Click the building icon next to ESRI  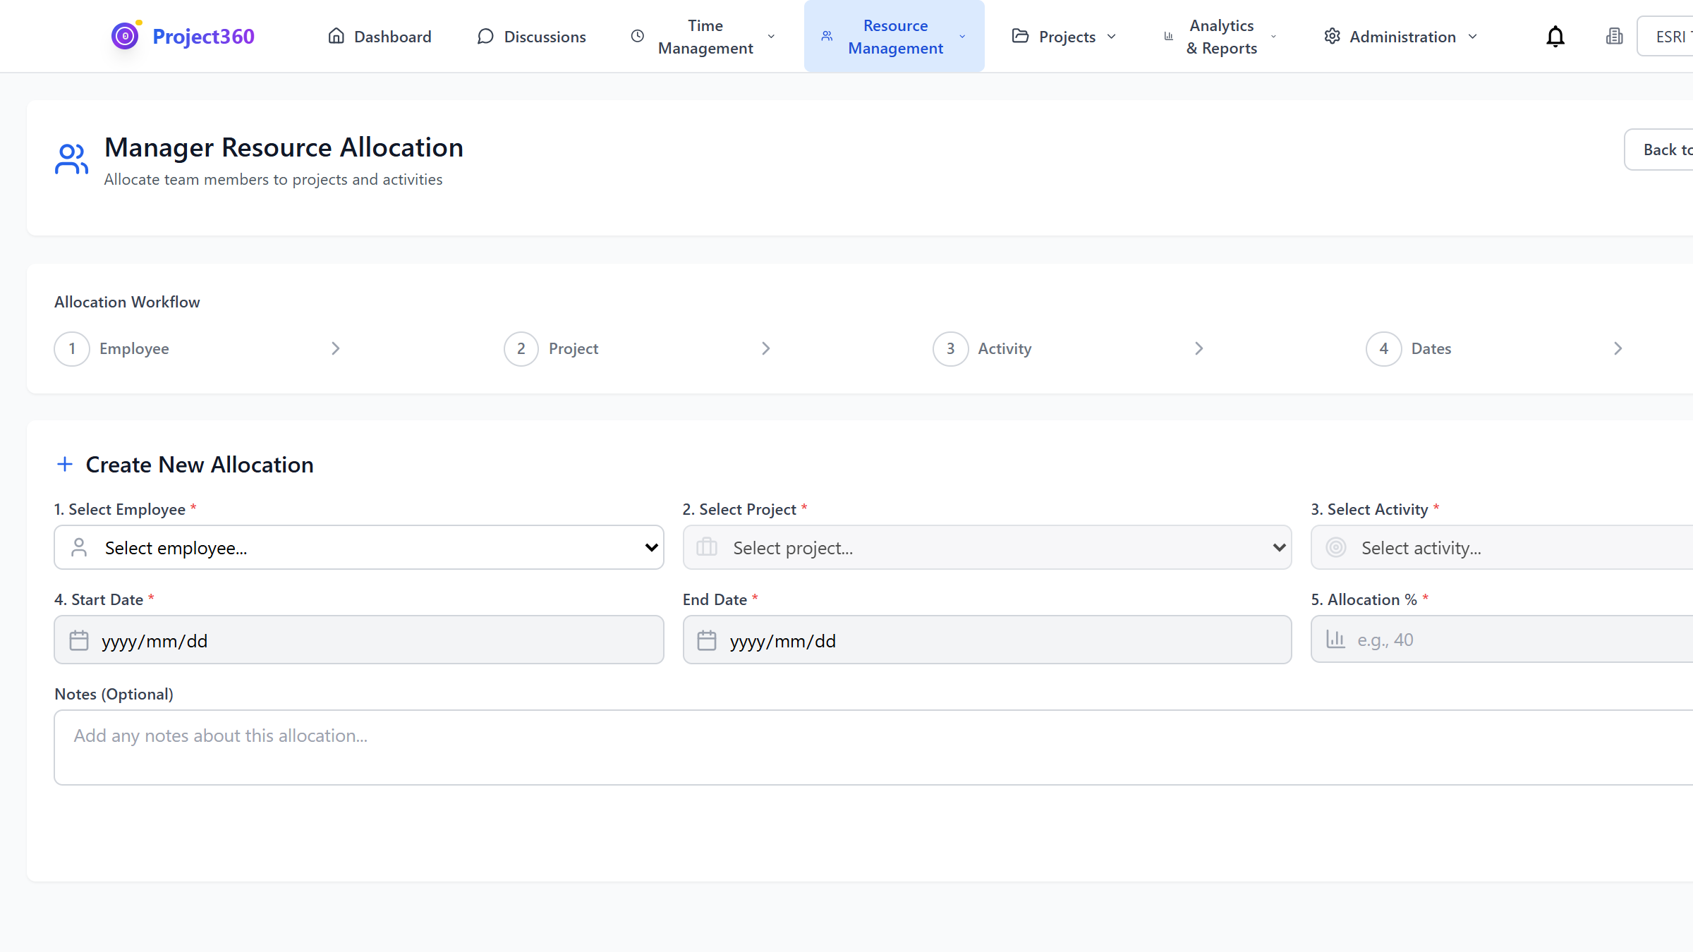(1614, 36)
